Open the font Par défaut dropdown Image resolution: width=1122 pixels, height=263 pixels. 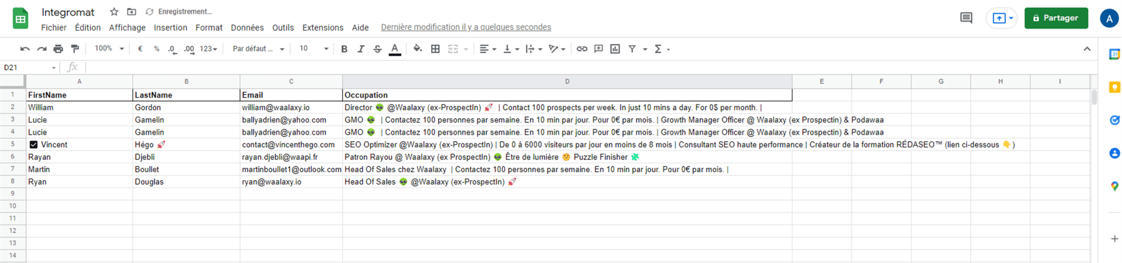point(258,49)
